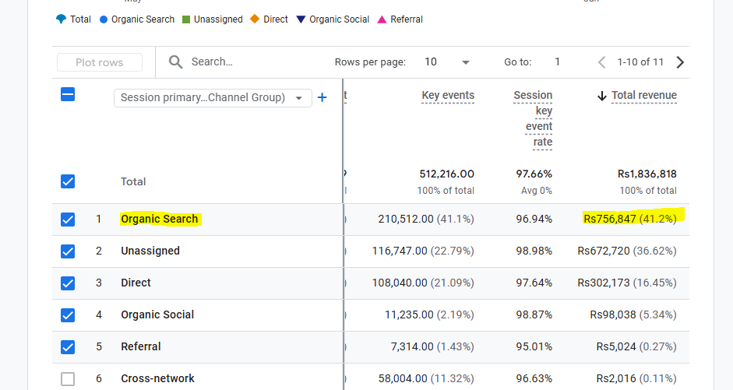Go to next page of rows
This screenshot has height=390, width=733.
pos(680,62)
